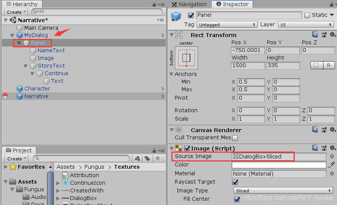Open Rect Transform preset icon

324,34
